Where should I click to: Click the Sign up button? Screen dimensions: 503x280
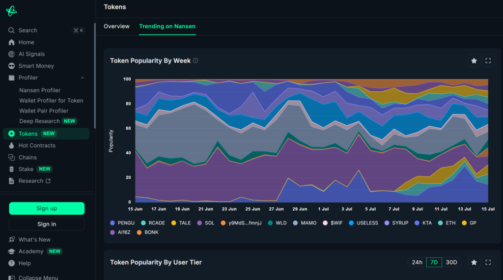tap(47, 208)
